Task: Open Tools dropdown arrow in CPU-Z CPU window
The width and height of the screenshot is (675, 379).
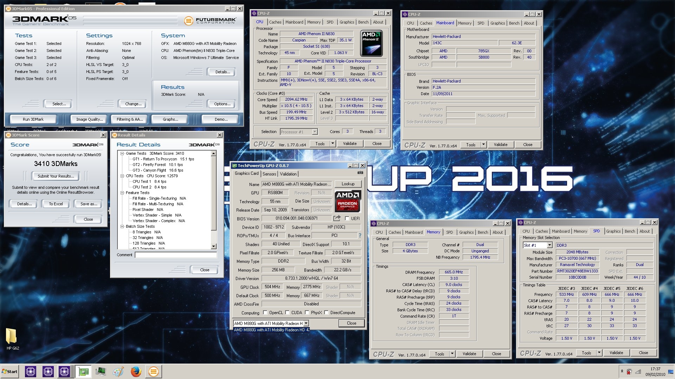Action: 333,144
